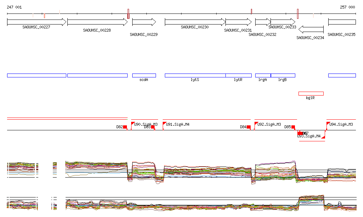Click the U91.SigA.M4 promoter flag

pyautogui.click(x=164, y=123)
